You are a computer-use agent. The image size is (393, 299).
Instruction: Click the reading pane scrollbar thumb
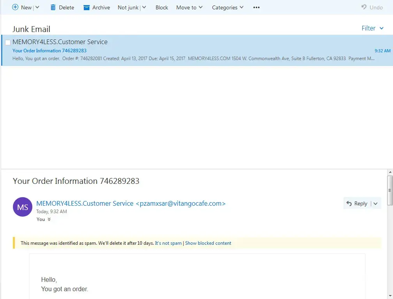tap(389, 190)
